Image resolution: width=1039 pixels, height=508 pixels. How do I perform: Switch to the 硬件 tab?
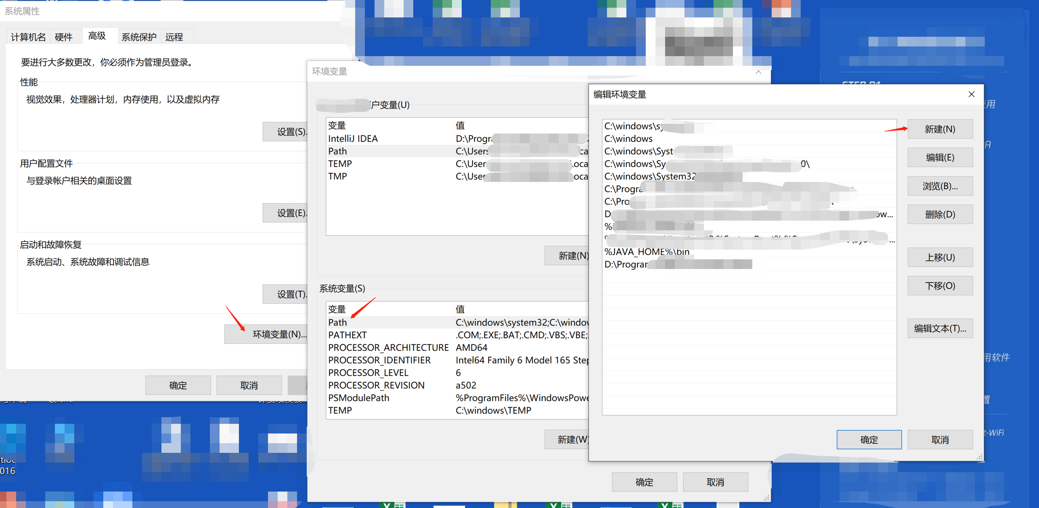[x=63, y=37]
